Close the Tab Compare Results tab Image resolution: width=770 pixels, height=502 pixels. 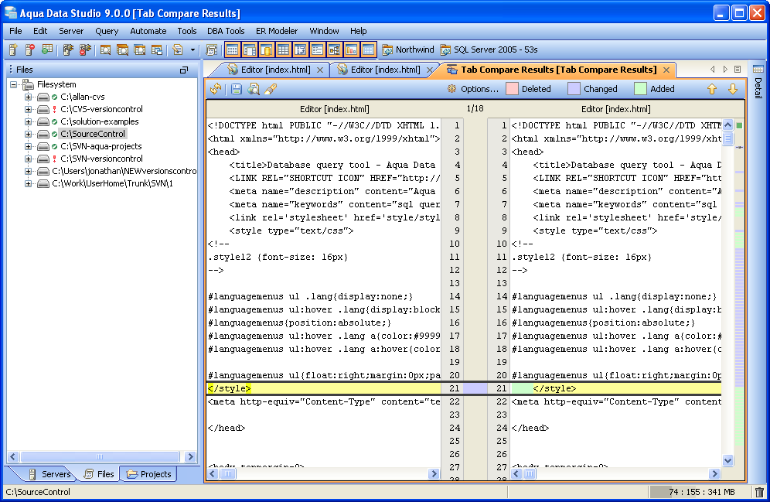pos(666,70)
